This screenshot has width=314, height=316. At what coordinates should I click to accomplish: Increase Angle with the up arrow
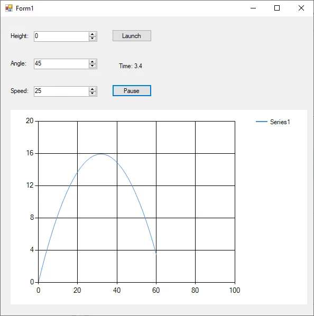93,62
